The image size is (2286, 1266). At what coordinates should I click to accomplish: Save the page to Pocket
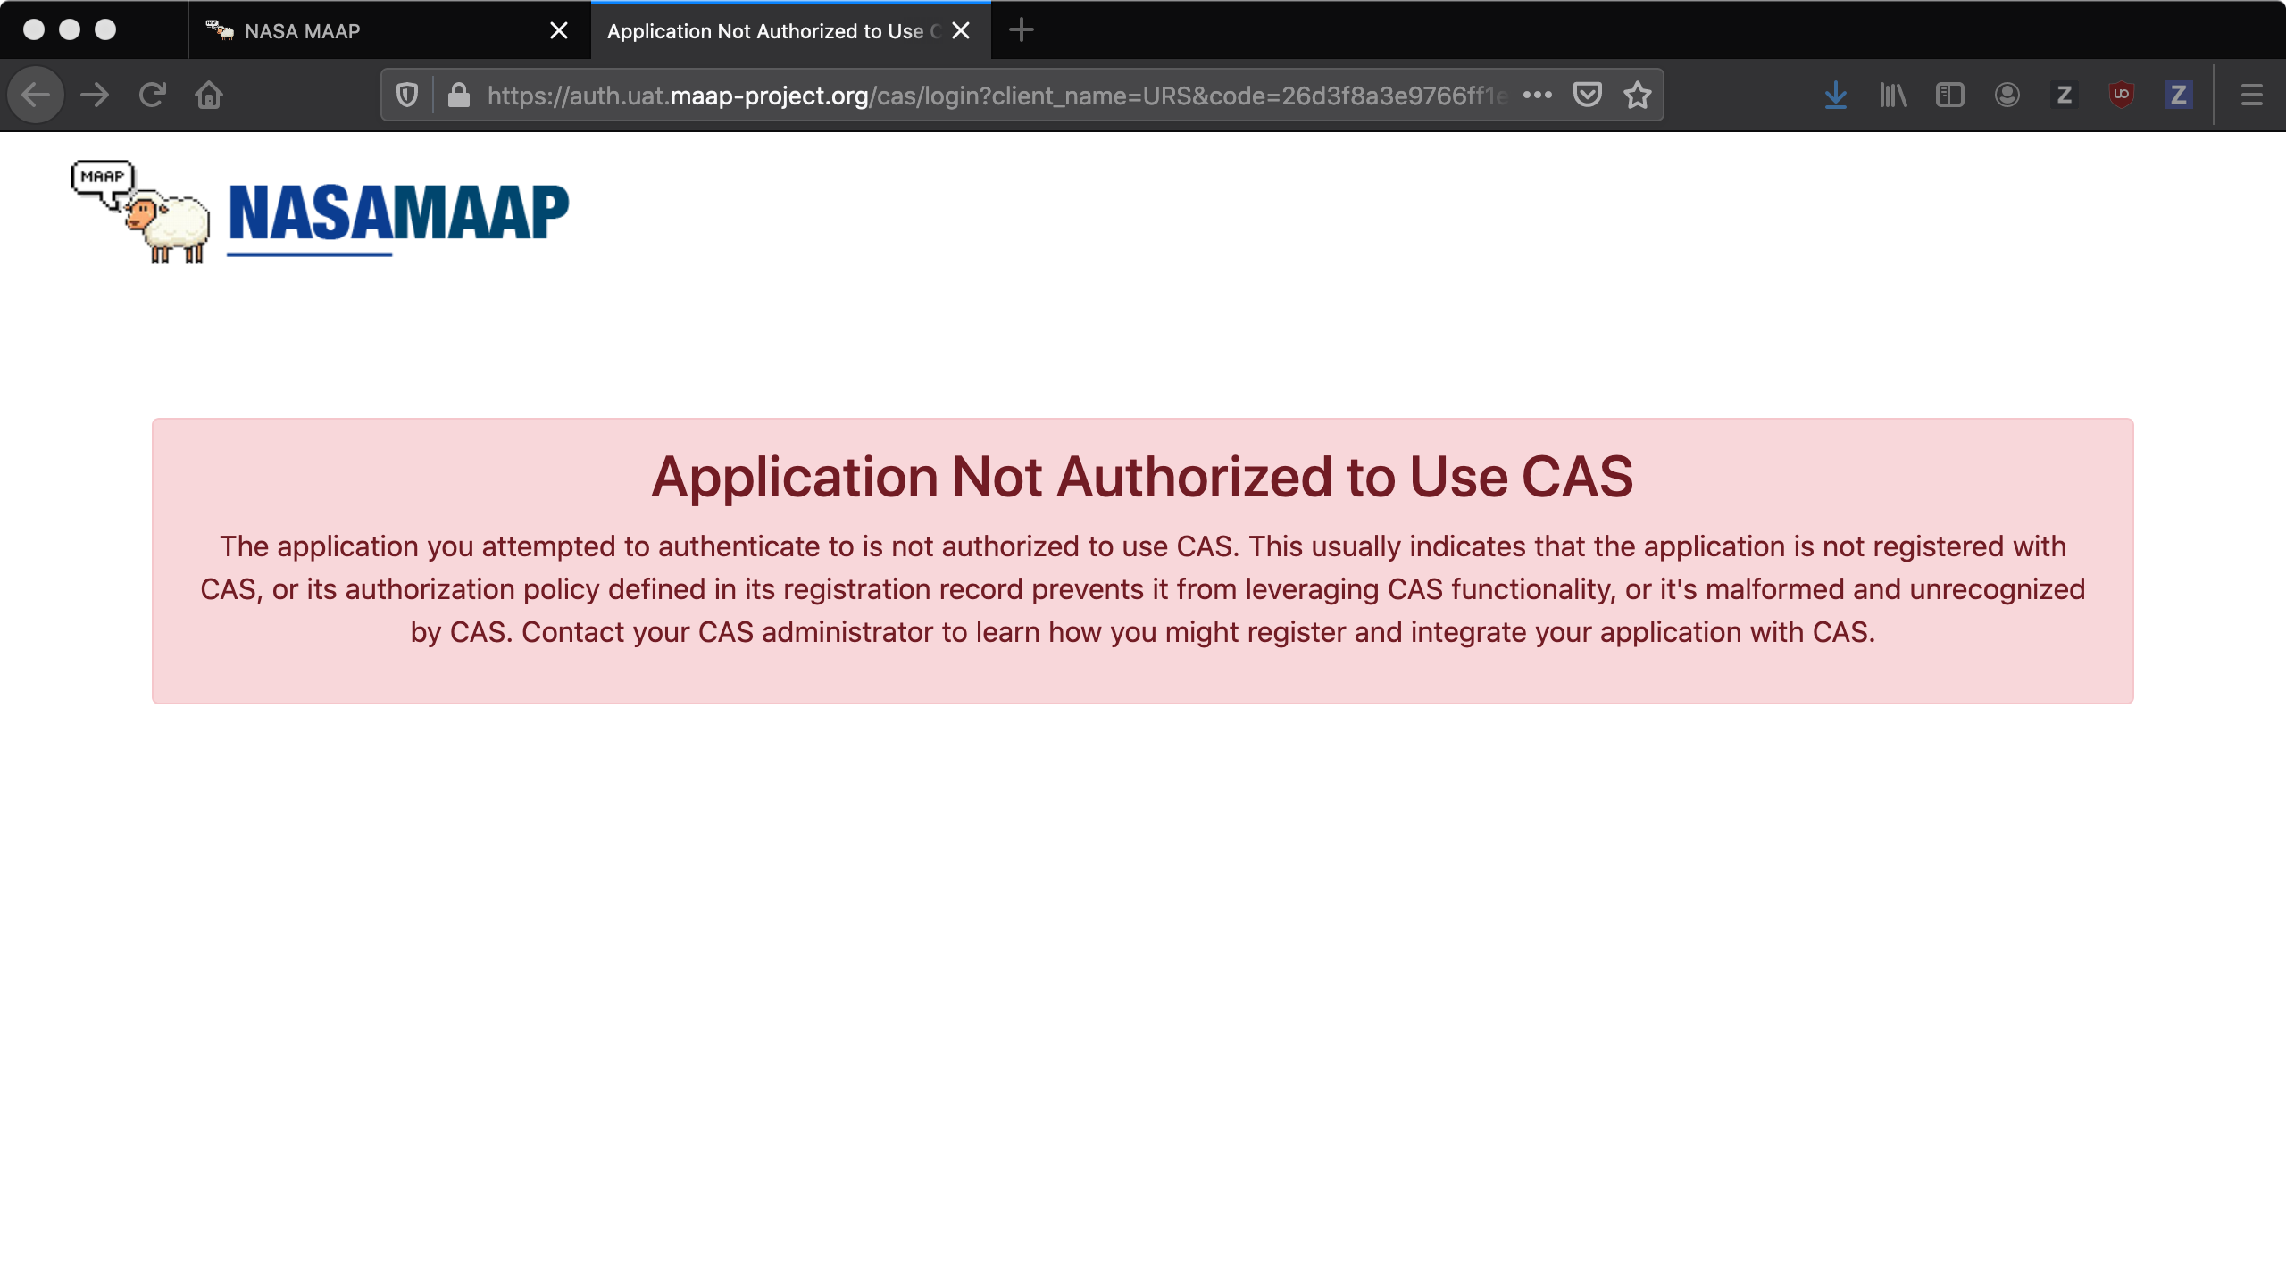coord(1589,95)
